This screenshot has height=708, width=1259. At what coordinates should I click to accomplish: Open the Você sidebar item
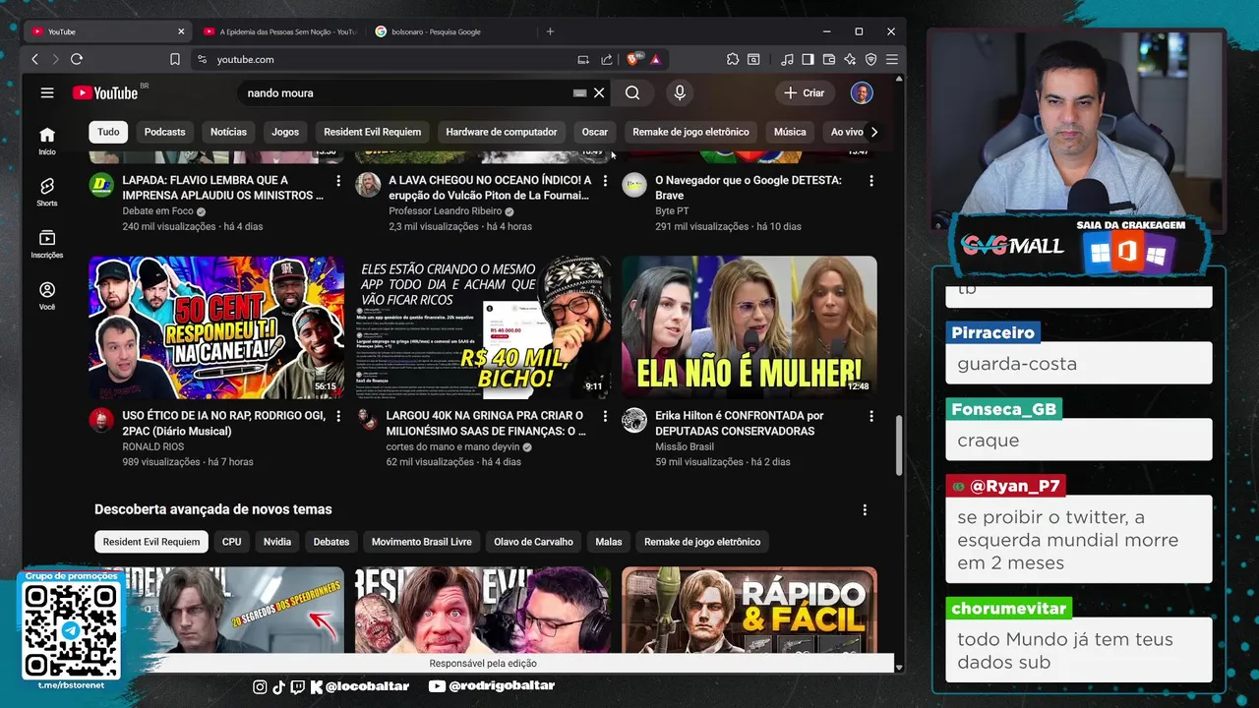pos(47,296)
